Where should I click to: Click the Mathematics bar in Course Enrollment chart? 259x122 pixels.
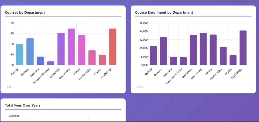click(223, 56)
